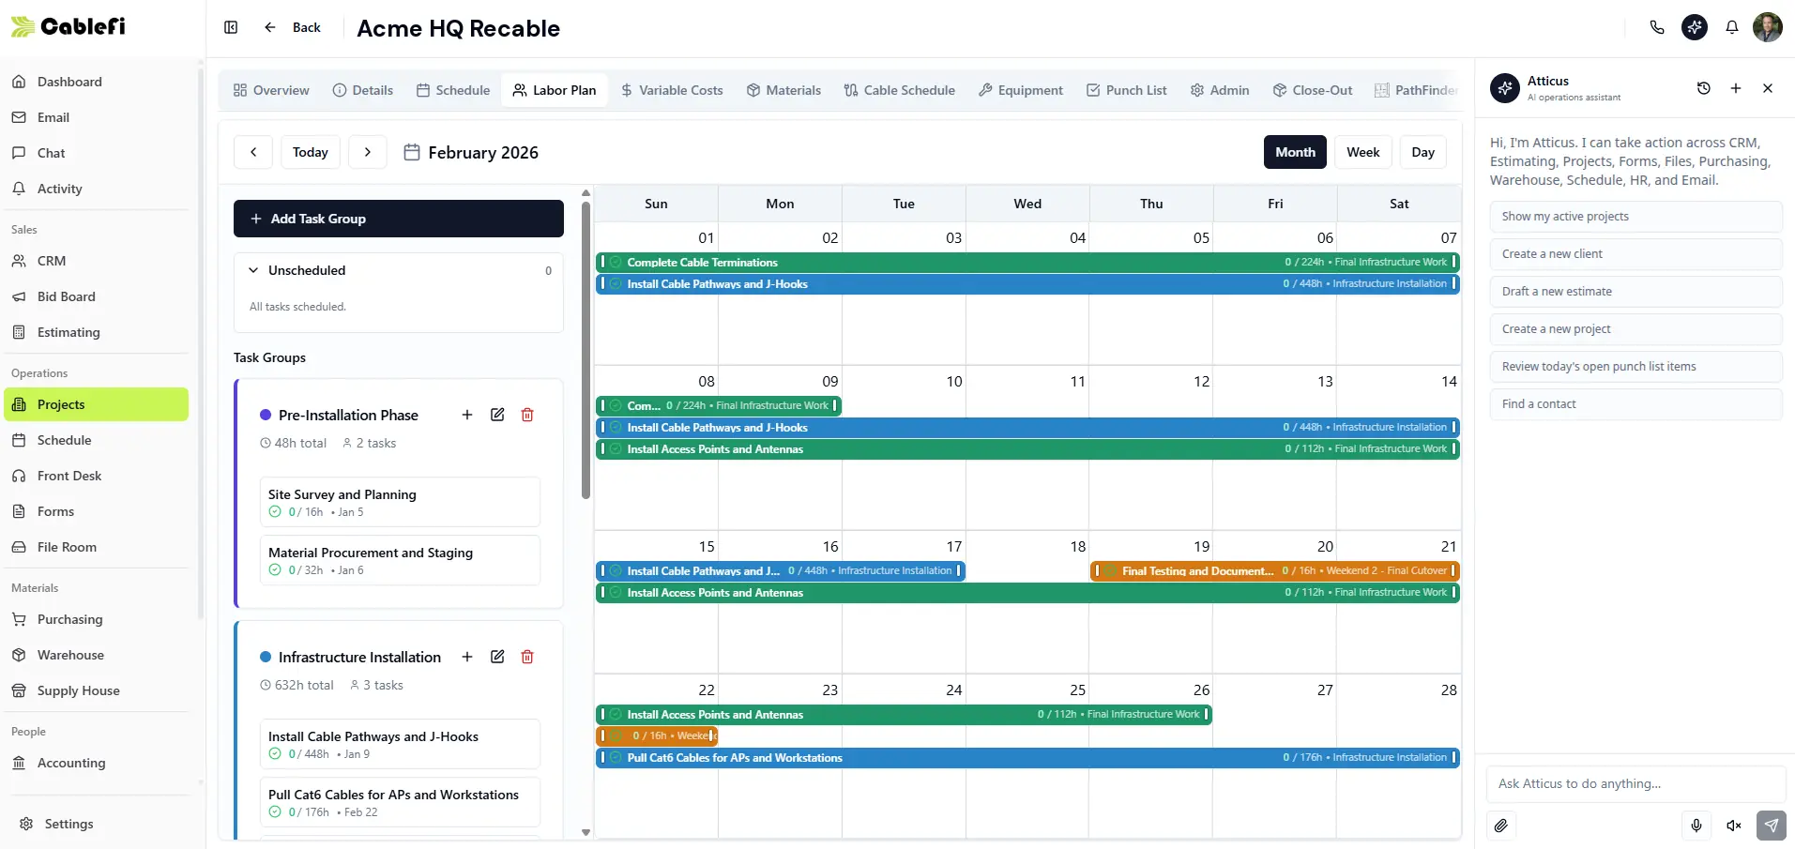Open 'Final Testing and Document...' calendar event
The height and width of the screenshot is (849, 1795).
click(x=1275, y=570)
